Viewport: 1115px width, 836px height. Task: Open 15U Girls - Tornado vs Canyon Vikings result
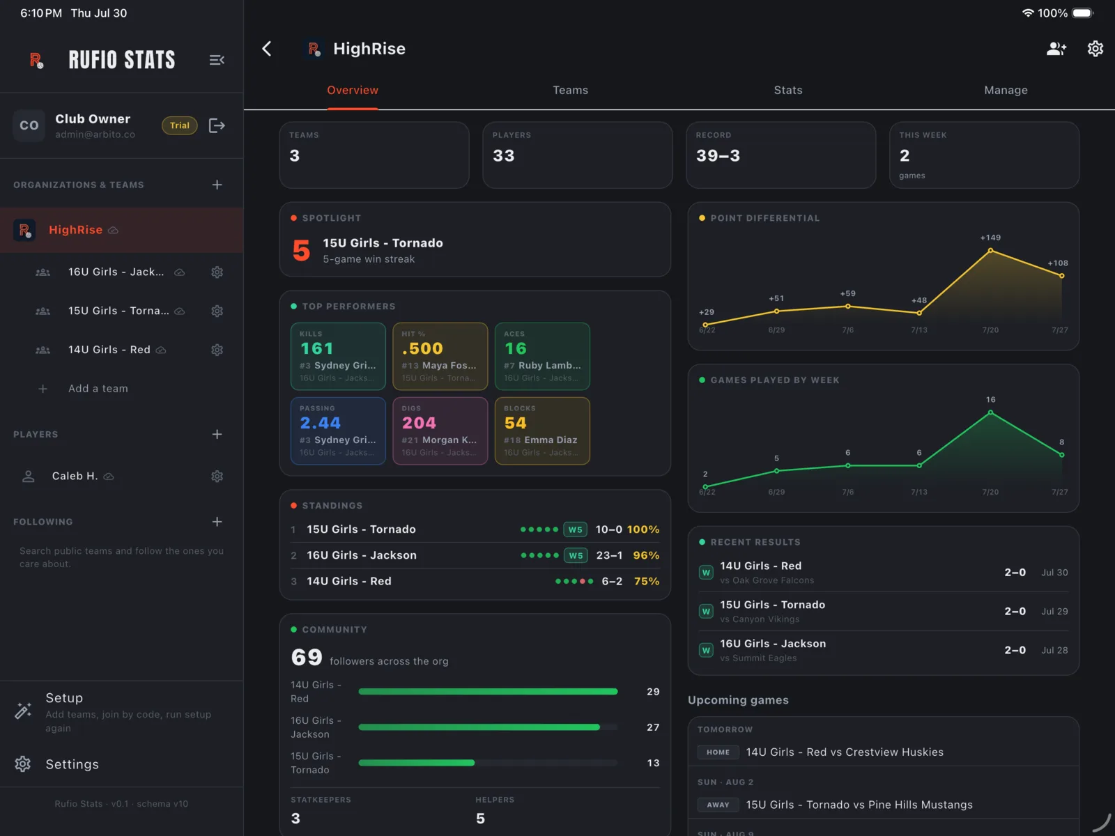tap(883, 612)
